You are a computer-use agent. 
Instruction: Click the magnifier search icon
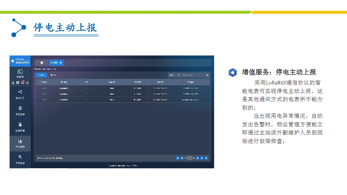click(x=207, y=75)
